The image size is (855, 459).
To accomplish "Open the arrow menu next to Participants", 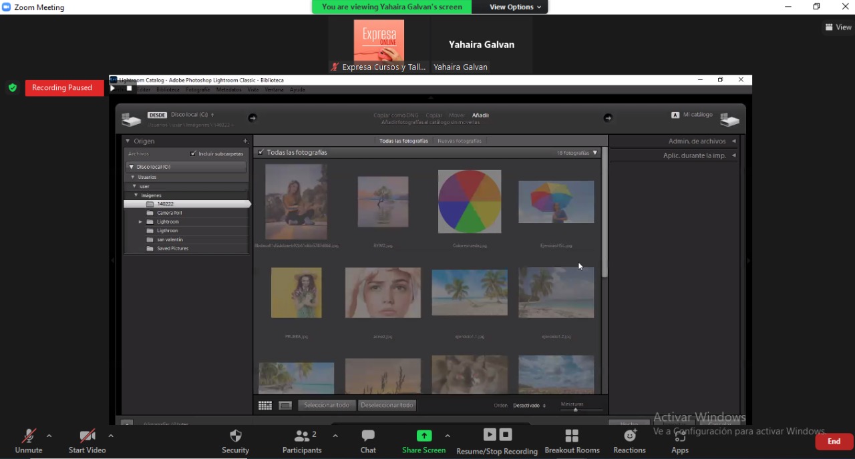I will [x=335, y=436].
